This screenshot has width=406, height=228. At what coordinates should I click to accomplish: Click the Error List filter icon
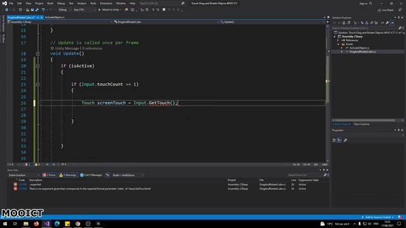point(107,175)
